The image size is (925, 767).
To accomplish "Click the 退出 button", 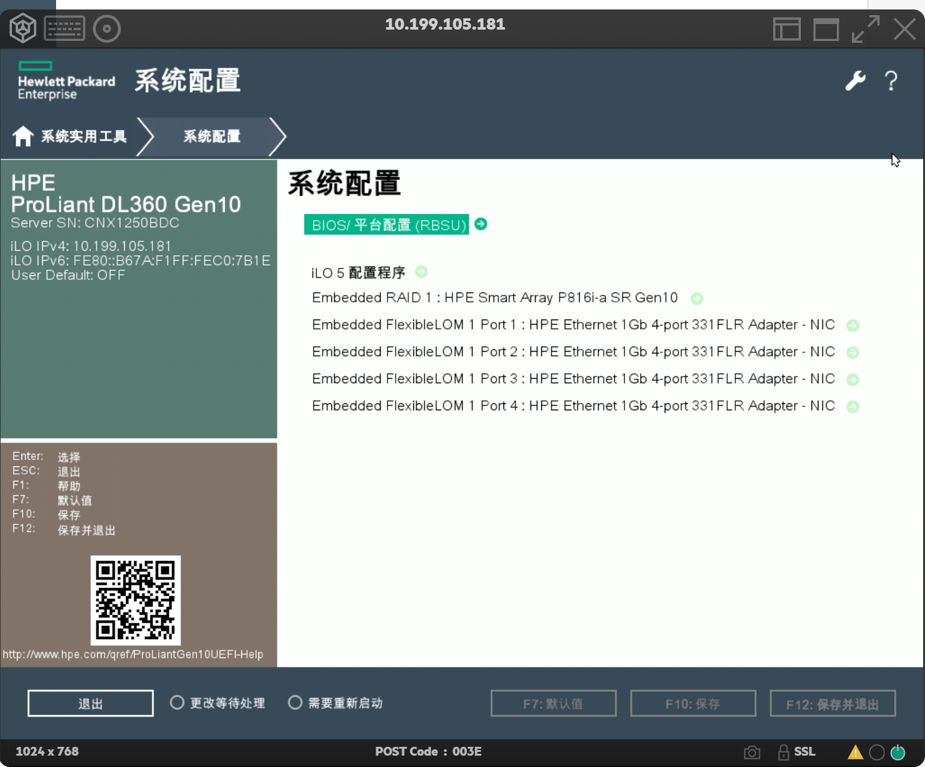I will point(89,703).
